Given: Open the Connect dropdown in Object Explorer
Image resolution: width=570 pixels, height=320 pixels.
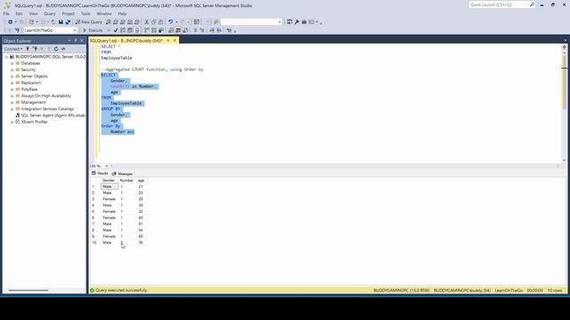Looking at the screenshot, I should click(13, 49).
